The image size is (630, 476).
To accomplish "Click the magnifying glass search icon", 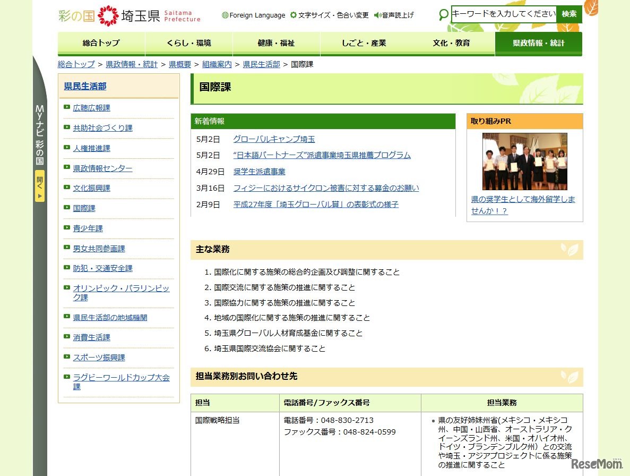I will (444, 15).
